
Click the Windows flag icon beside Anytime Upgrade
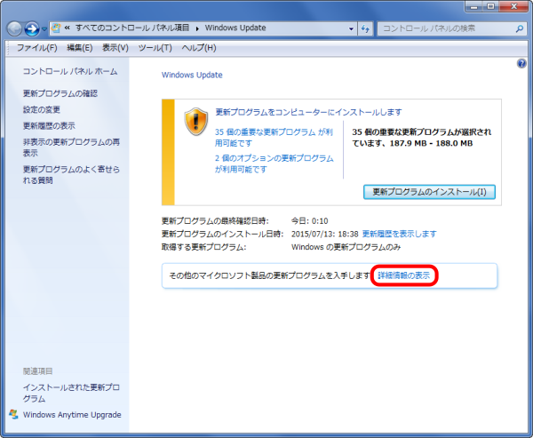tap(14, 414)
